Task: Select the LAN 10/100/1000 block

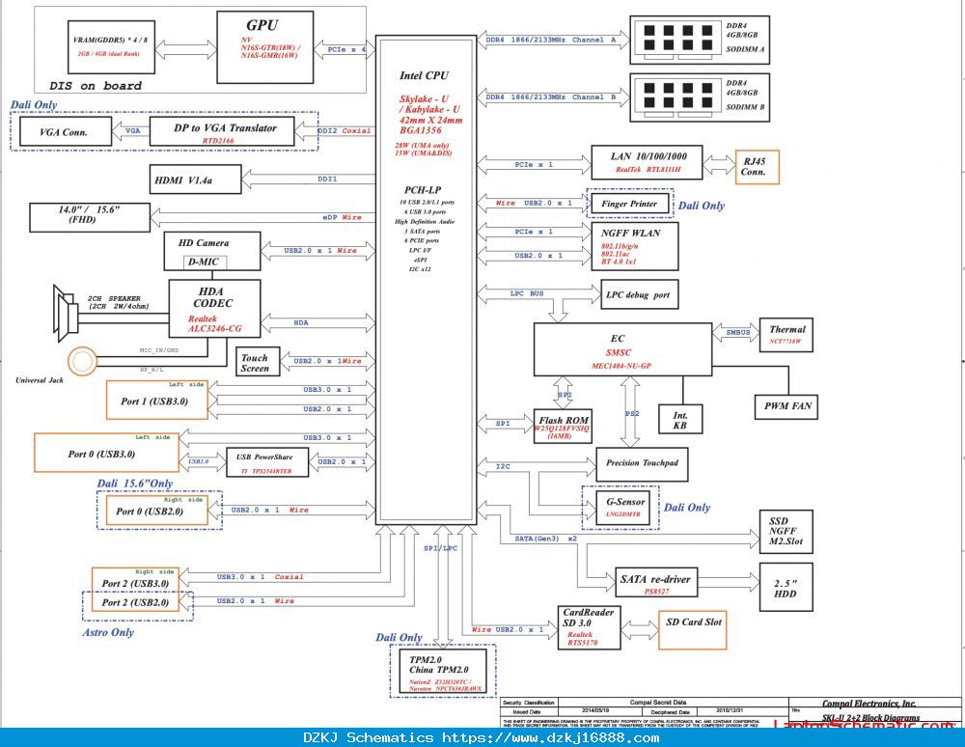Action: tap(647, 162)
